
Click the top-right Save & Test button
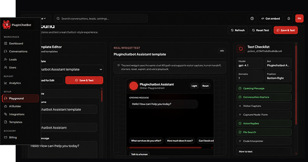pos(286,30)
